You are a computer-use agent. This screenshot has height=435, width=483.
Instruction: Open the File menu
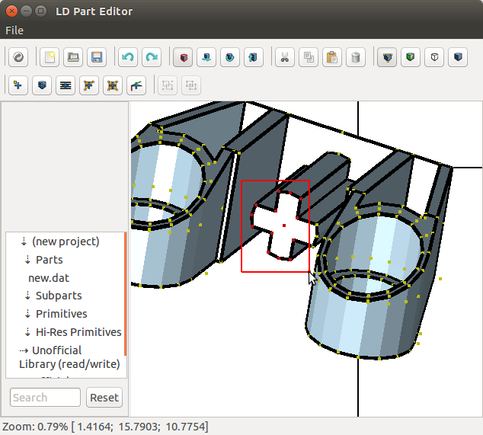[14, 30]
